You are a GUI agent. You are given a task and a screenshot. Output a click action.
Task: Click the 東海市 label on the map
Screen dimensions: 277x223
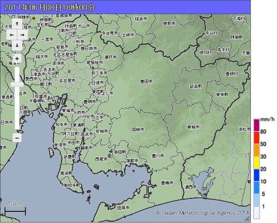(x=68, y=111)
